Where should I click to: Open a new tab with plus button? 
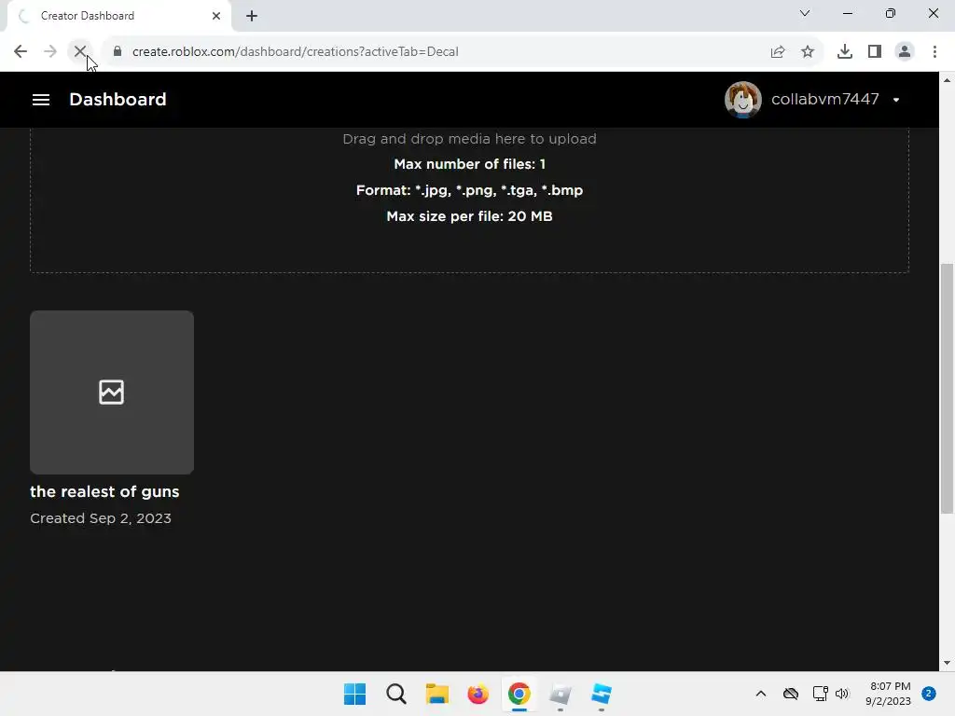(x=252, y=16)
